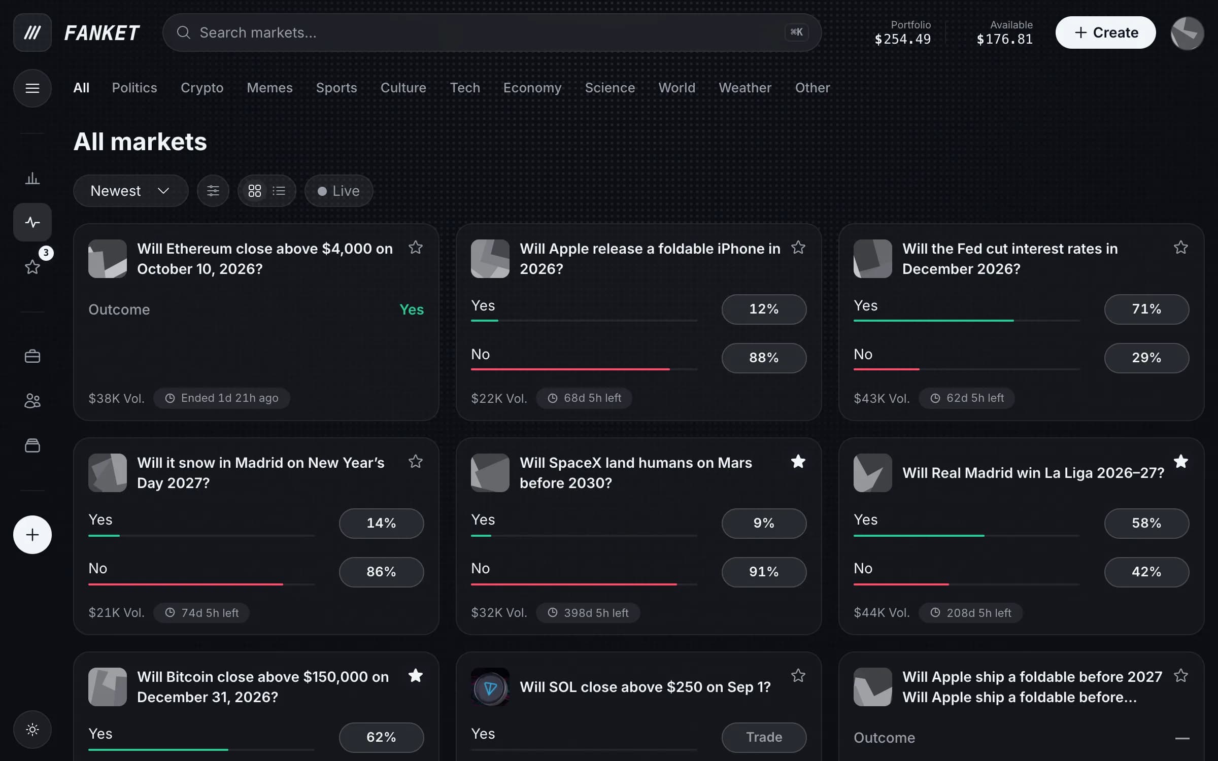Click the Search markets input field
1218x761 pixels.
pos(491,32)
